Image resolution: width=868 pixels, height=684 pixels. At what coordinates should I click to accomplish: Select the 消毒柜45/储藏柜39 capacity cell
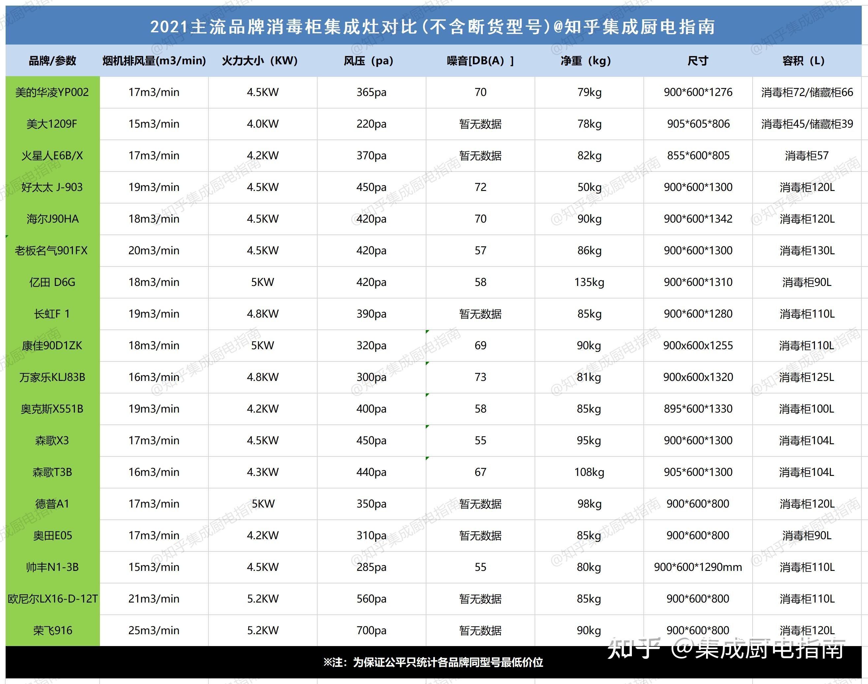click(807, 124)
